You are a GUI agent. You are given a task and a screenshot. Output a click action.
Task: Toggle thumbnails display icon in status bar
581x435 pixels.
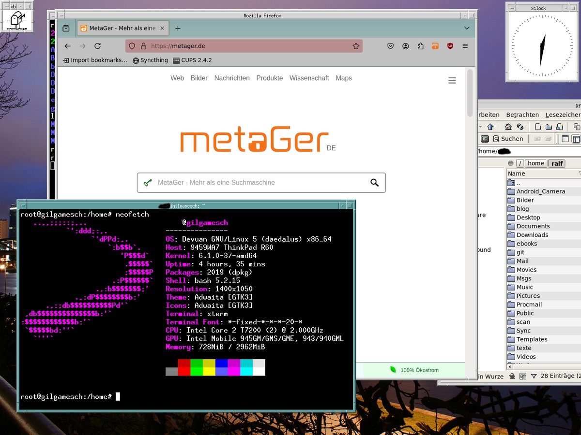522,376
